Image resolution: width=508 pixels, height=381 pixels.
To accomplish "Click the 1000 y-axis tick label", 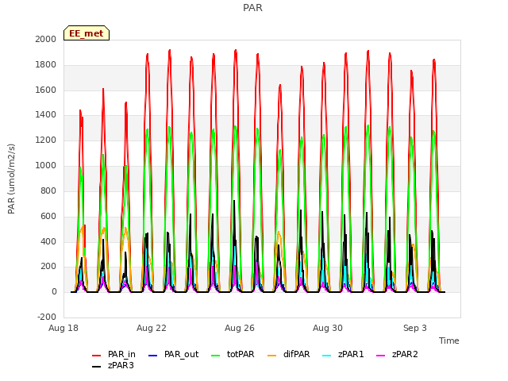I will (46, 166).
